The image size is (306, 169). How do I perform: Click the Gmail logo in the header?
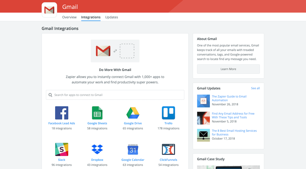click(49, 10)
